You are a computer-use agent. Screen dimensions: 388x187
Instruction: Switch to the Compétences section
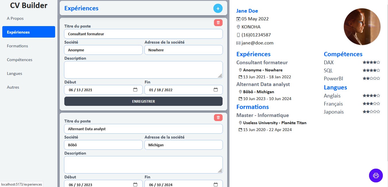pos(20,60)
